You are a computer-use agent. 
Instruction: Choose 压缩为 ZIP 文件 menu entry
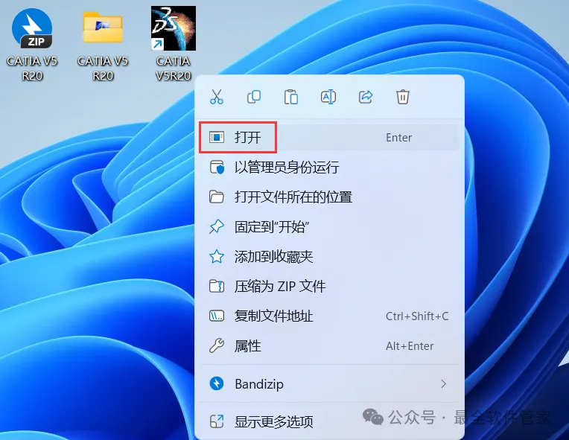click(329, 286)
